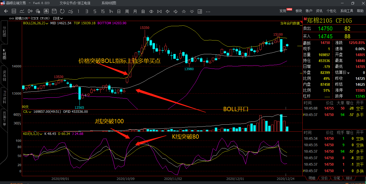Click the 2020/12/24 date on time axis
The width and height of the screenshot is (366, 184).
[286, 179]
